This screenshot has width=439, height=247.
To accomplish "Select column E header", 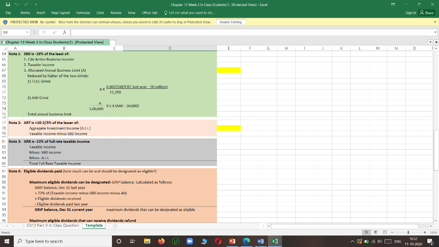I will tap(229, 48).
